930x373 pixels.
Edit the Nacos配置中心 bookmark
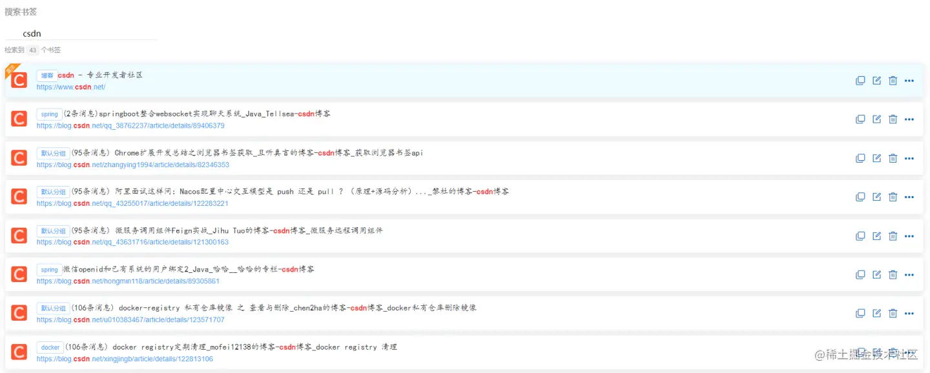[x=876, y=197]
